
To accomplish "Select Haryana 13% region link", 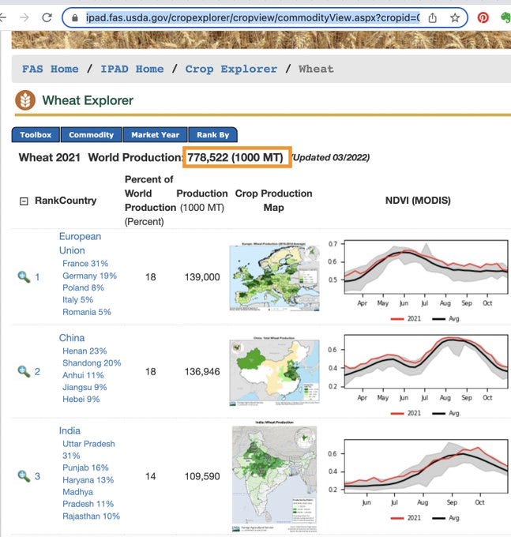I will 88,480.
